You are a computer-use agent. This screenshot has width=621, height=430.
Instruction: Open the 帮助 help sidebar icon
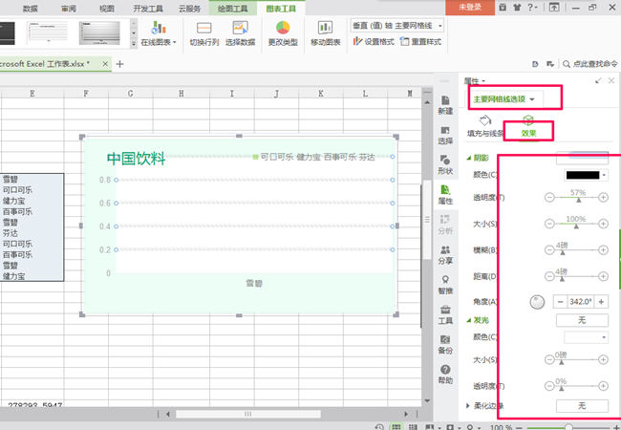coord(445,375)
